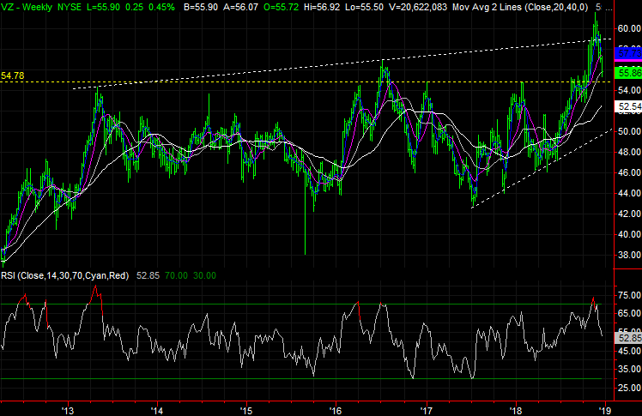
Task: Click the 0.45% percent change value
Action: pyautogui.click(x=161, y=7)
